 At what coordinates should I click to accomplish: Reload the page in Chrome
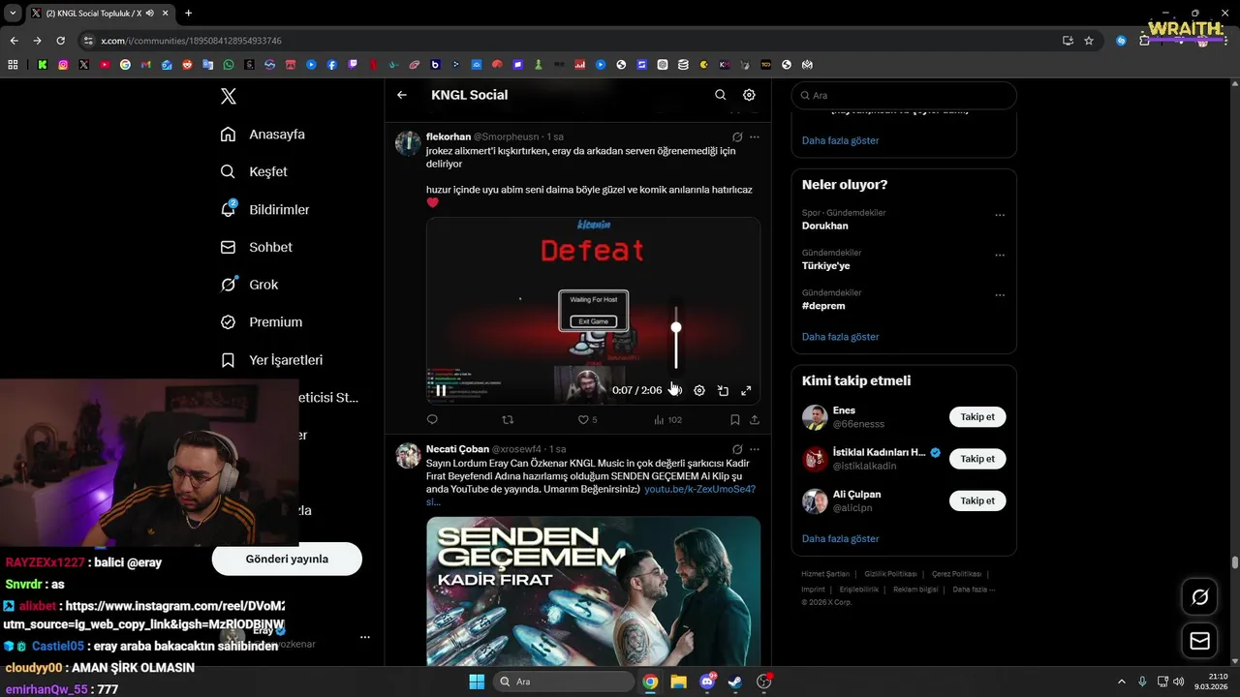click(x=60, y=41)
